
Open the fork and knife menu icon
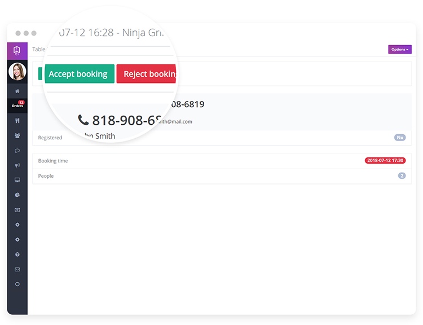17,121
